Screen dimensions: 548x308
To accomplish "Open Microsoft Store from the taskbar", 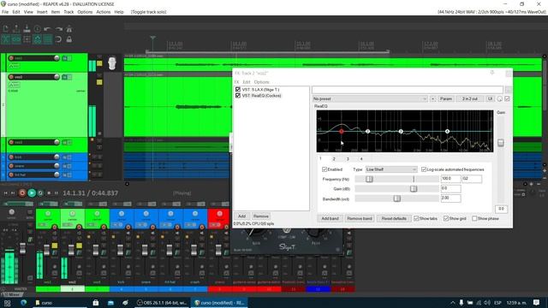I will click(95, 303).
